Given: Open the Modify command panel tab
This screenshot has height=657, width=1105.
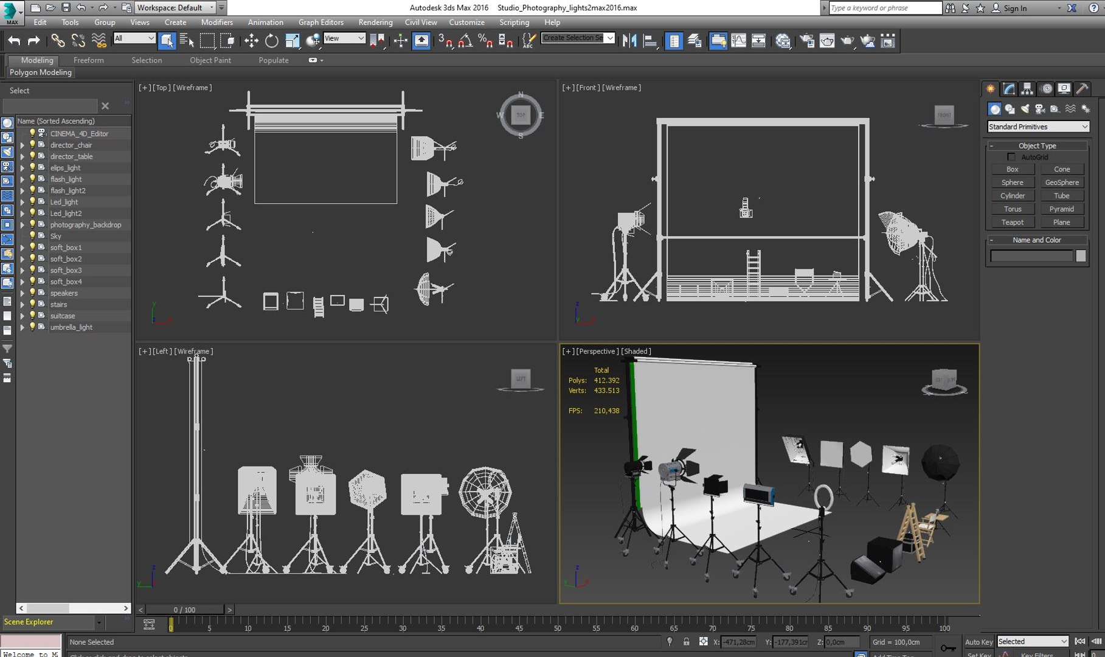Looking at the screenshot, I should point(1009,89).
